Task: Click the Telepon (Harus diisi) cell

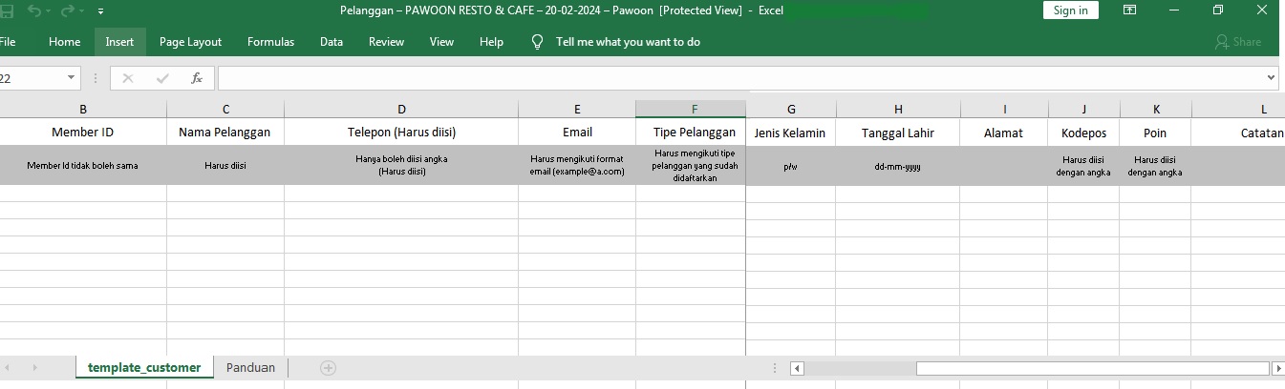Action: 401,133
